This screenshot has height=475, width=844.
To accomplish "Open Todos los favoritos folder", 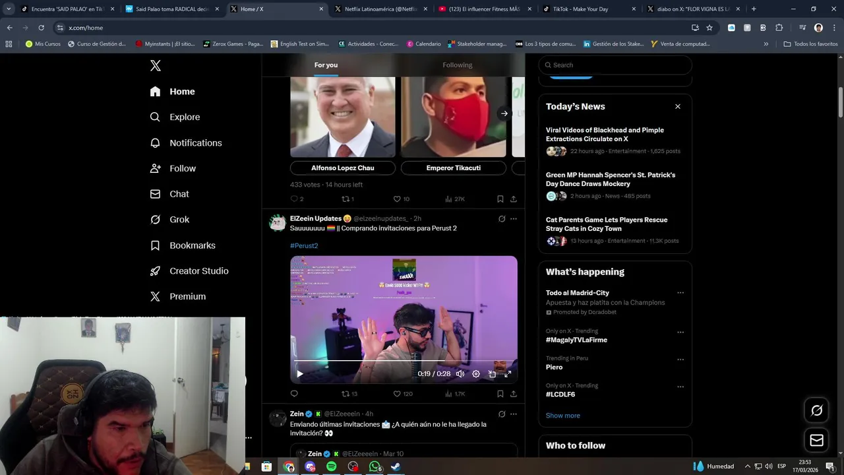I will point(810,44).
